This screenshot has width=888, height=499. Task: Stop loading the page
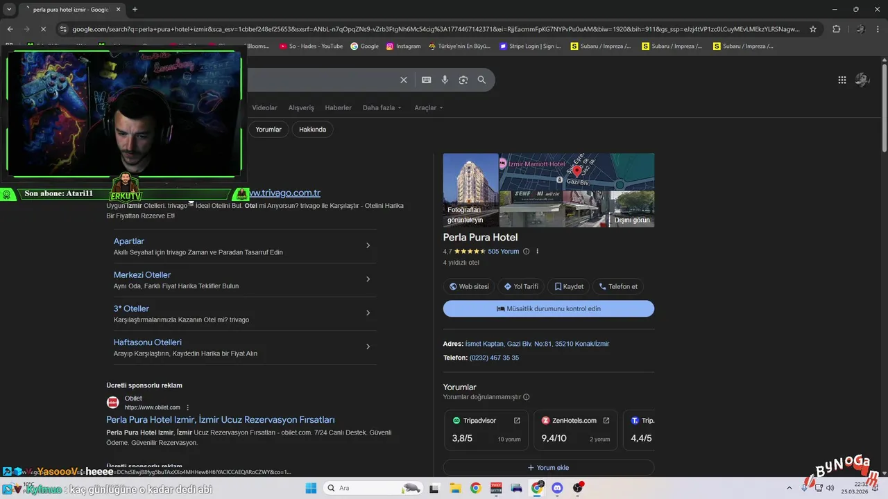[x=43, y=29]
